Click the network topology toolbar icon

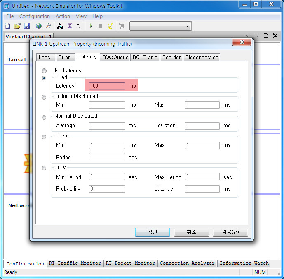[60, 26]
